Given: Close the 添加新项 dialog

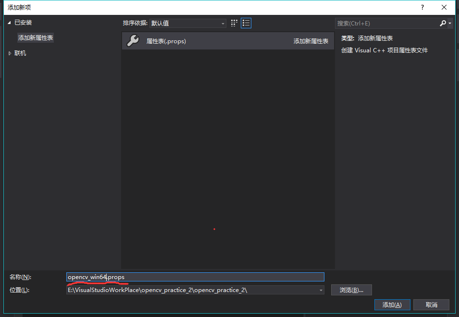Looking at the screenshot, I should coord(444,7).
